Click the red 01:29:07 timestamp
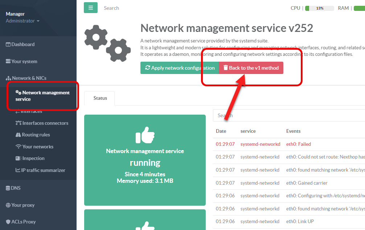 click(225, 144)
